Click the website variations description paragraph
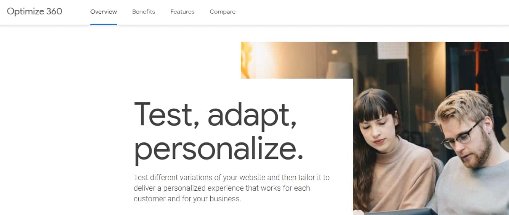The height and width of the screenshot is (215, 509). coord(232,188)
